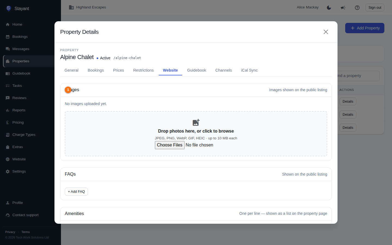Open the Prices tab

pyautogui.click(x=118, y=70)
